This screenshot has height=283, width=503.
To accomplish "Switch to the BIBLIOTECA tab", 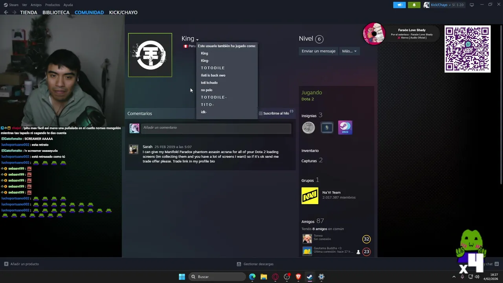I will 56,13.
